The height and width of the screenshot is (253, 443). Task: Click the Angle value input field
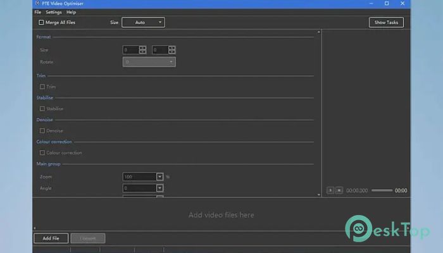140,188
